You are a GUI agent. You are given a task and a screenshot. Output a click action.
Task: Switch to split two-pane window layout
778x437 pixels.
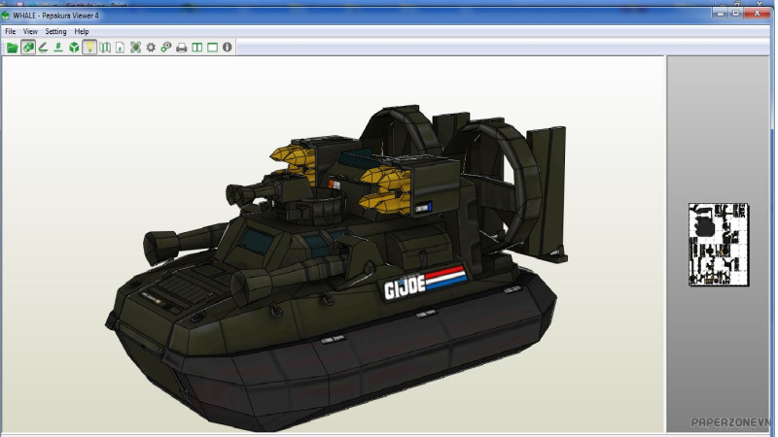tap(197, 47)
